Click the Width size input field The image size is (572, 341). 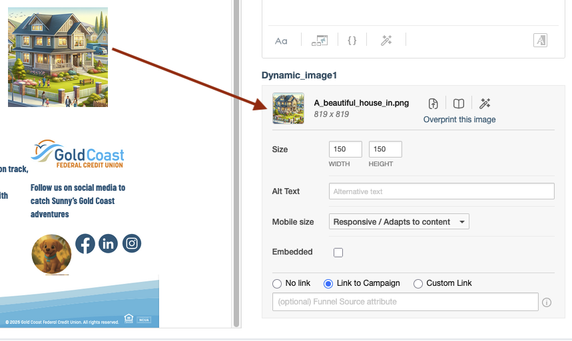[346, 149]
